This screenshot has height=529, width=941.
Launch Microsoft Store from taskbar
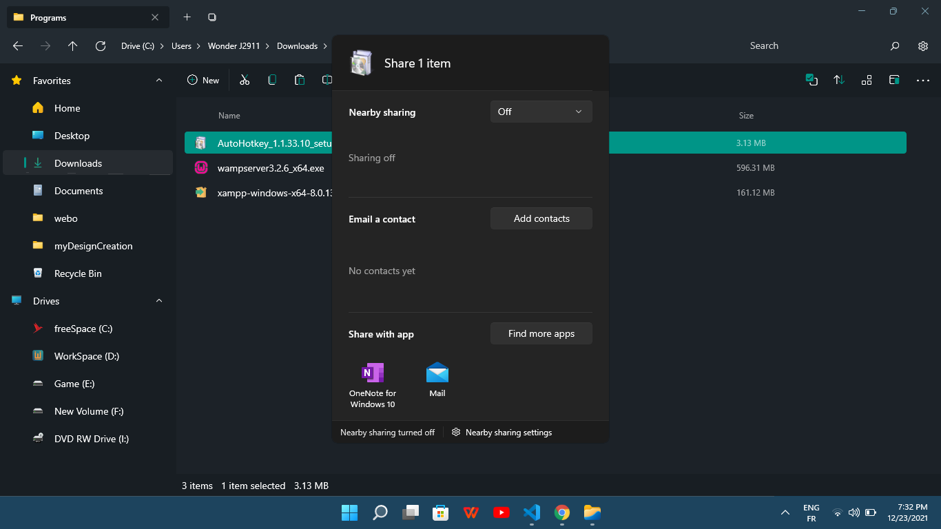(x=441, y=512)
